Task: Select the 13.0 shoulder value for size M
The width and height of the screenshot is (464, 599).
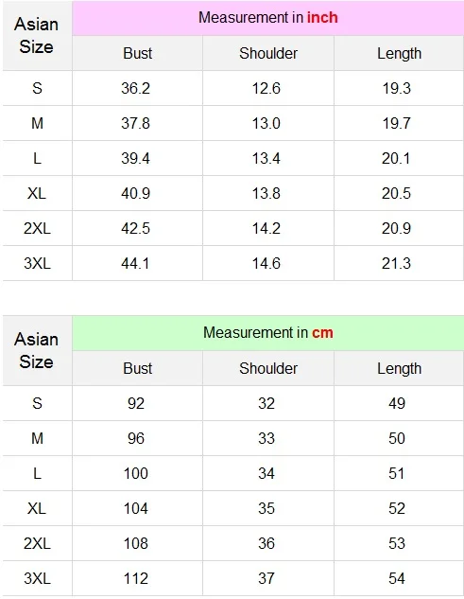Action: [266, 123]
